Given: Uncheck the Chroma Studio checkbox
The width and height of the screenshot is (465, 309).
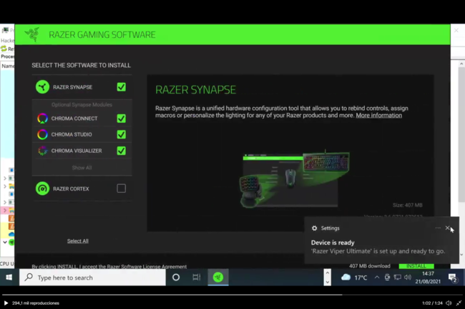Looking at the screenshot, I should click(122, 135).
